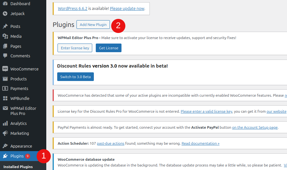The height and width of the screenshot is (170, 287).
Task: Click the Plugins page heading
Action: pos(63,24)
